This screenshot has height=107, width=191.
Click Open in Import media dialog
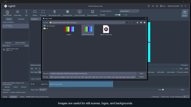coord(141,73)
